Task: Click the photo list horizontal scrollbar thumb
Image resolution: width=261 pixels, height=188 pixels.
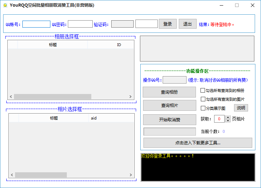Action: 41,175
